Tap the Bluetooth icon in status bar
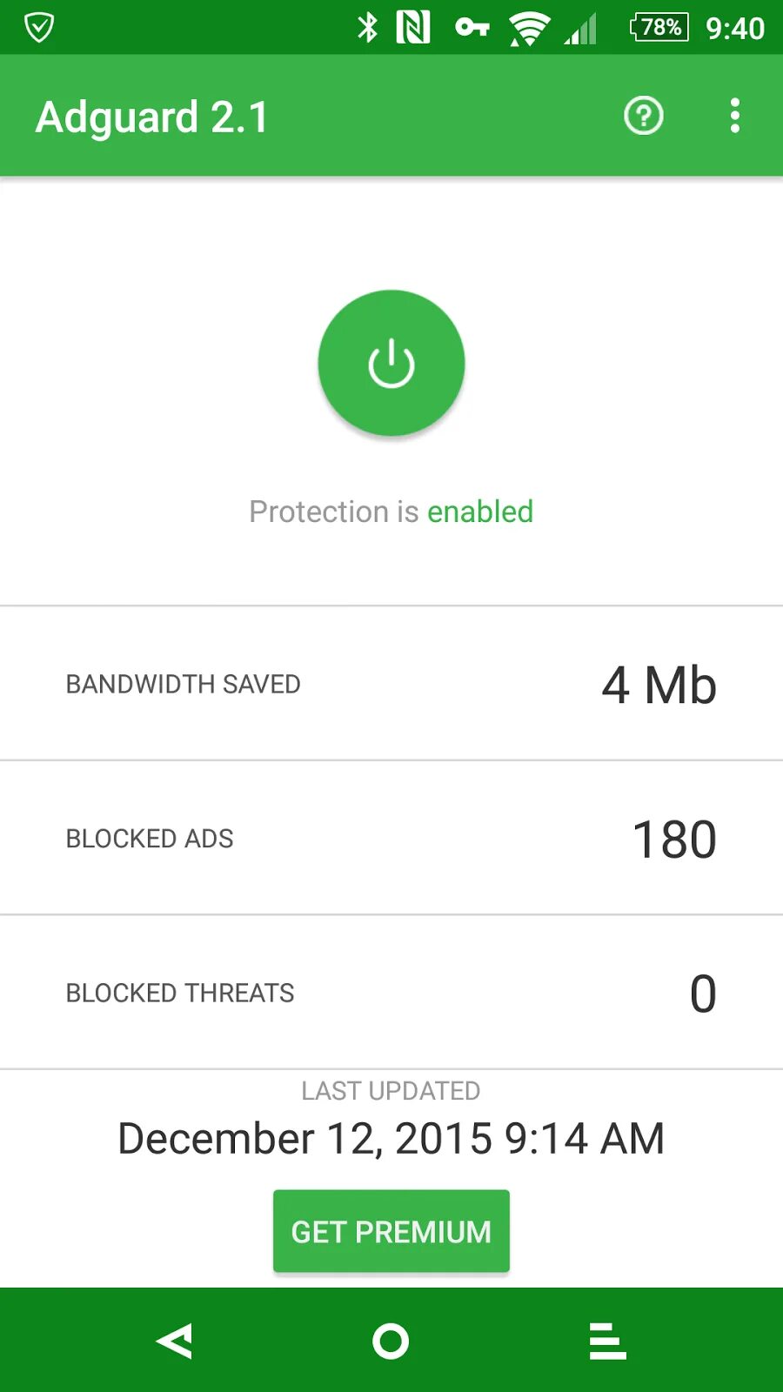Viewport: 783px width, 1392px height. (368, 28)
